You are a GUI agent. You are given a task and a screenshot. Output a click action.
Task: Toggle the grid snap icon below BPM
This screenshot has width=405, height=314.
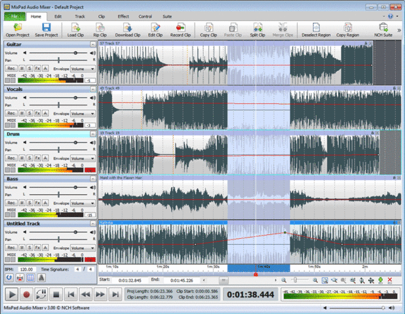coord(31,278)
